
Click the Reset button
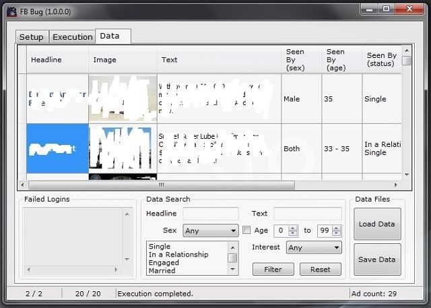[x=320, y=270]
